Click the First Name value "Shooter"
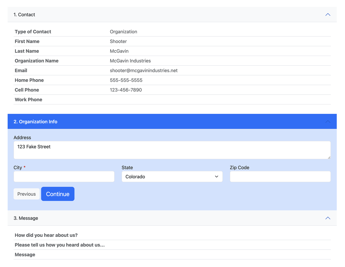The image size is (345, 267). tap(118, 41)
